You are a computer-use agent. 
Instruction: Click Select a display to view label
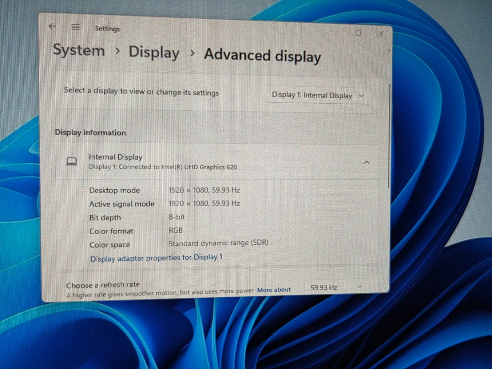tap(141, 91)
